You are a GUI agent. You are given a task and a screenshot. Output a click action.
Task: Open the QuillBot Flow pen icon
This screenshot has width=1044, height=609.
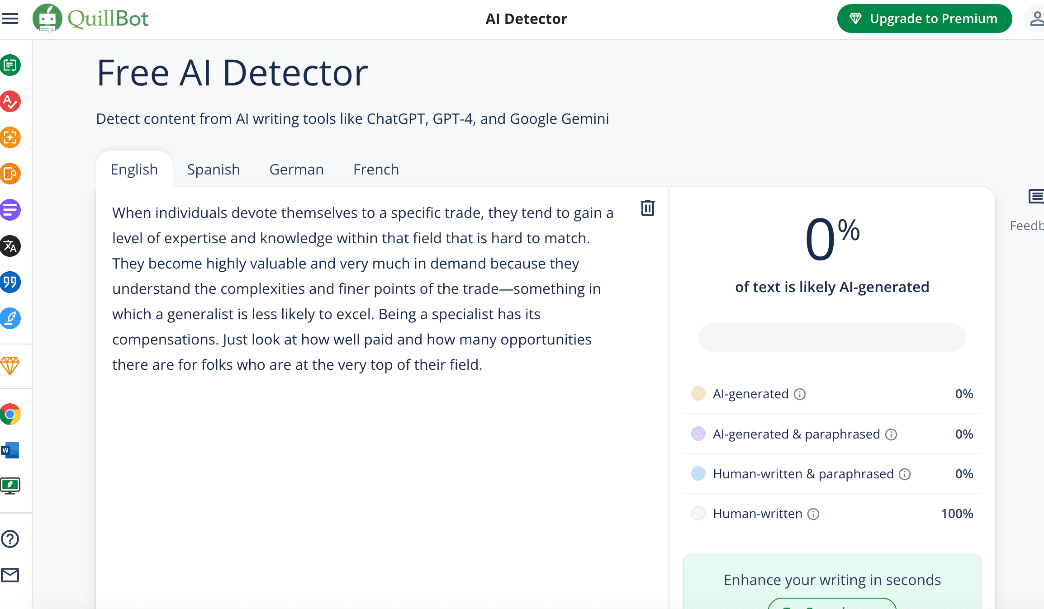(x=10, y=318)
